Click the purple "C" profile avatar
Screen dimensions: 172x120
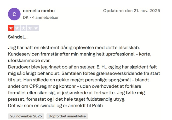pos(14,14)
